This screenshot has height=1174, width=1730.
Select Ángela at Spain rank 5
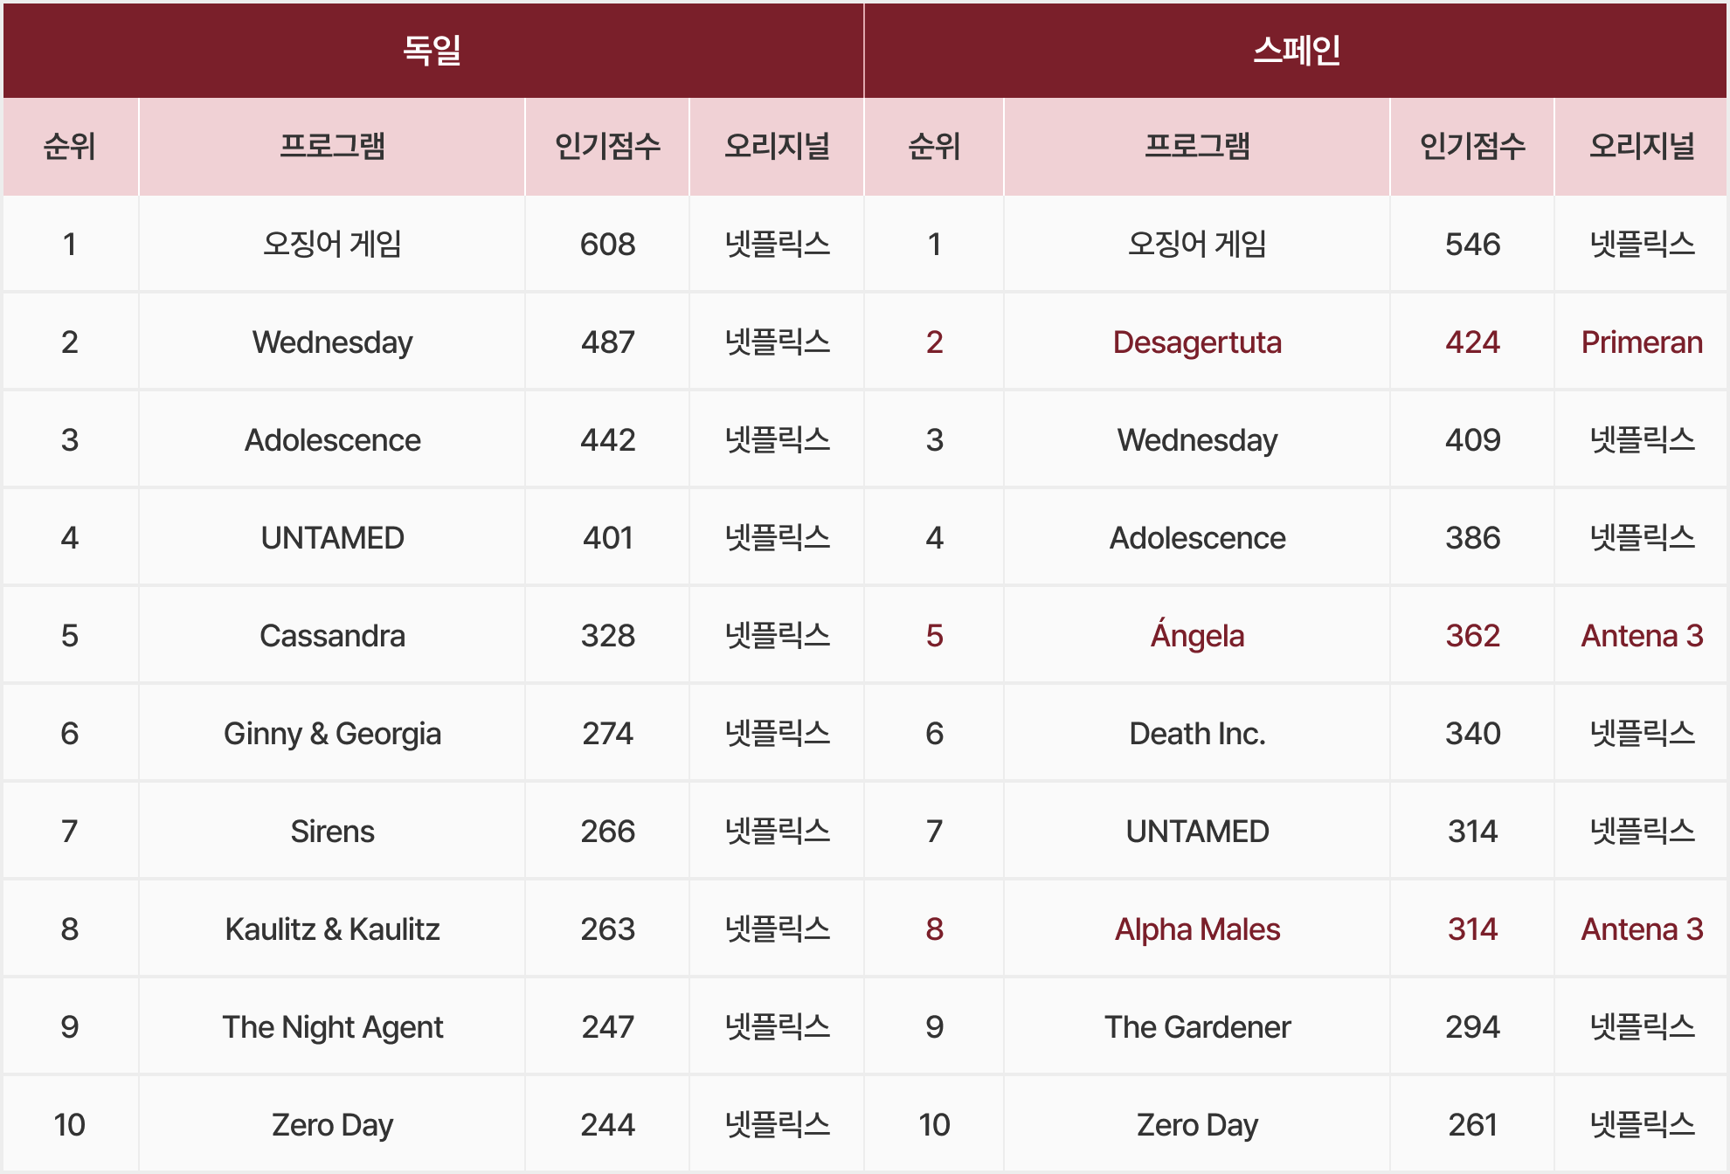[x=1197, y=636]
